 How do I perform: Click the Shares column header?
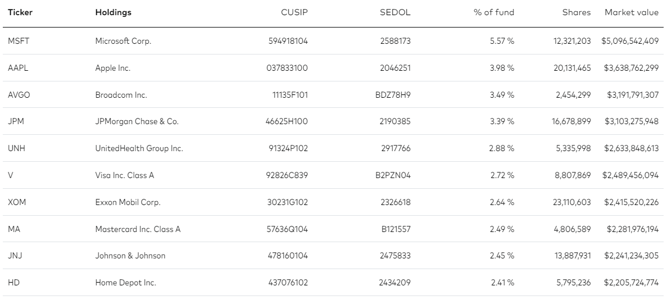click(577, 12)
